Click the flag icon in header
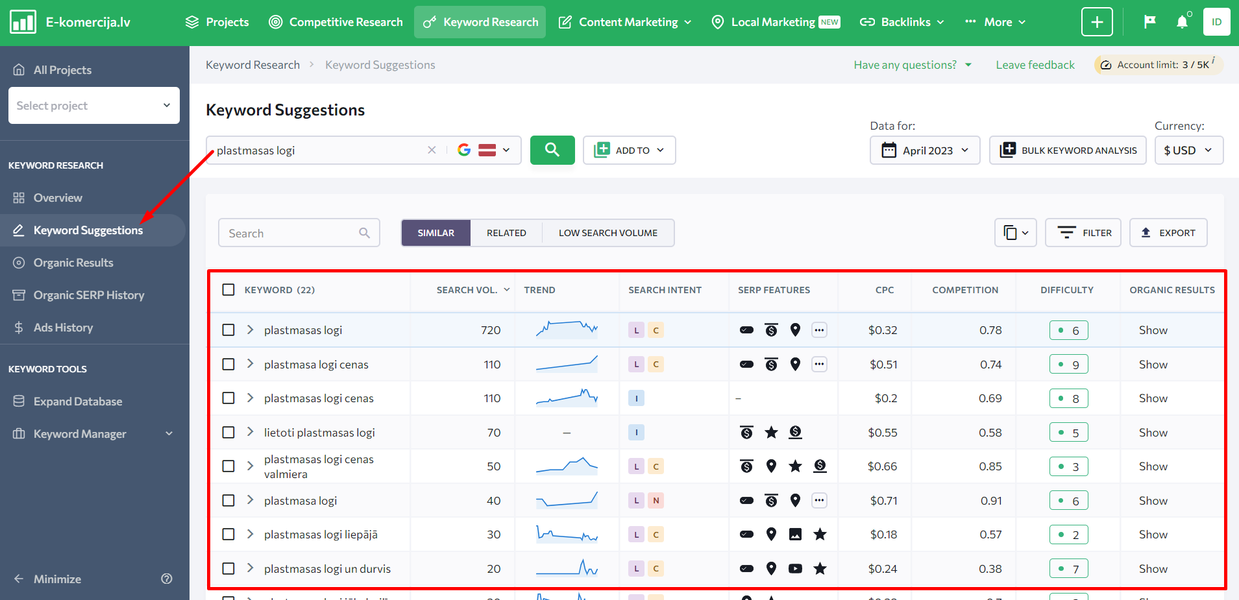Image resolution: width=1239 pixels, height=600 pixels. coord(1149,22)
